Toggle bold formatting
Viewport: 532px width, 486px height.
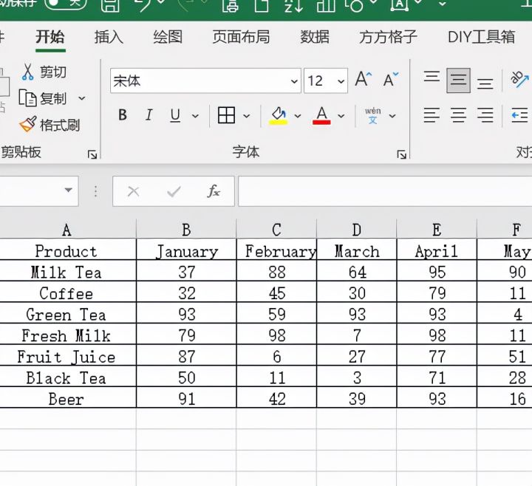coord(123,115)
